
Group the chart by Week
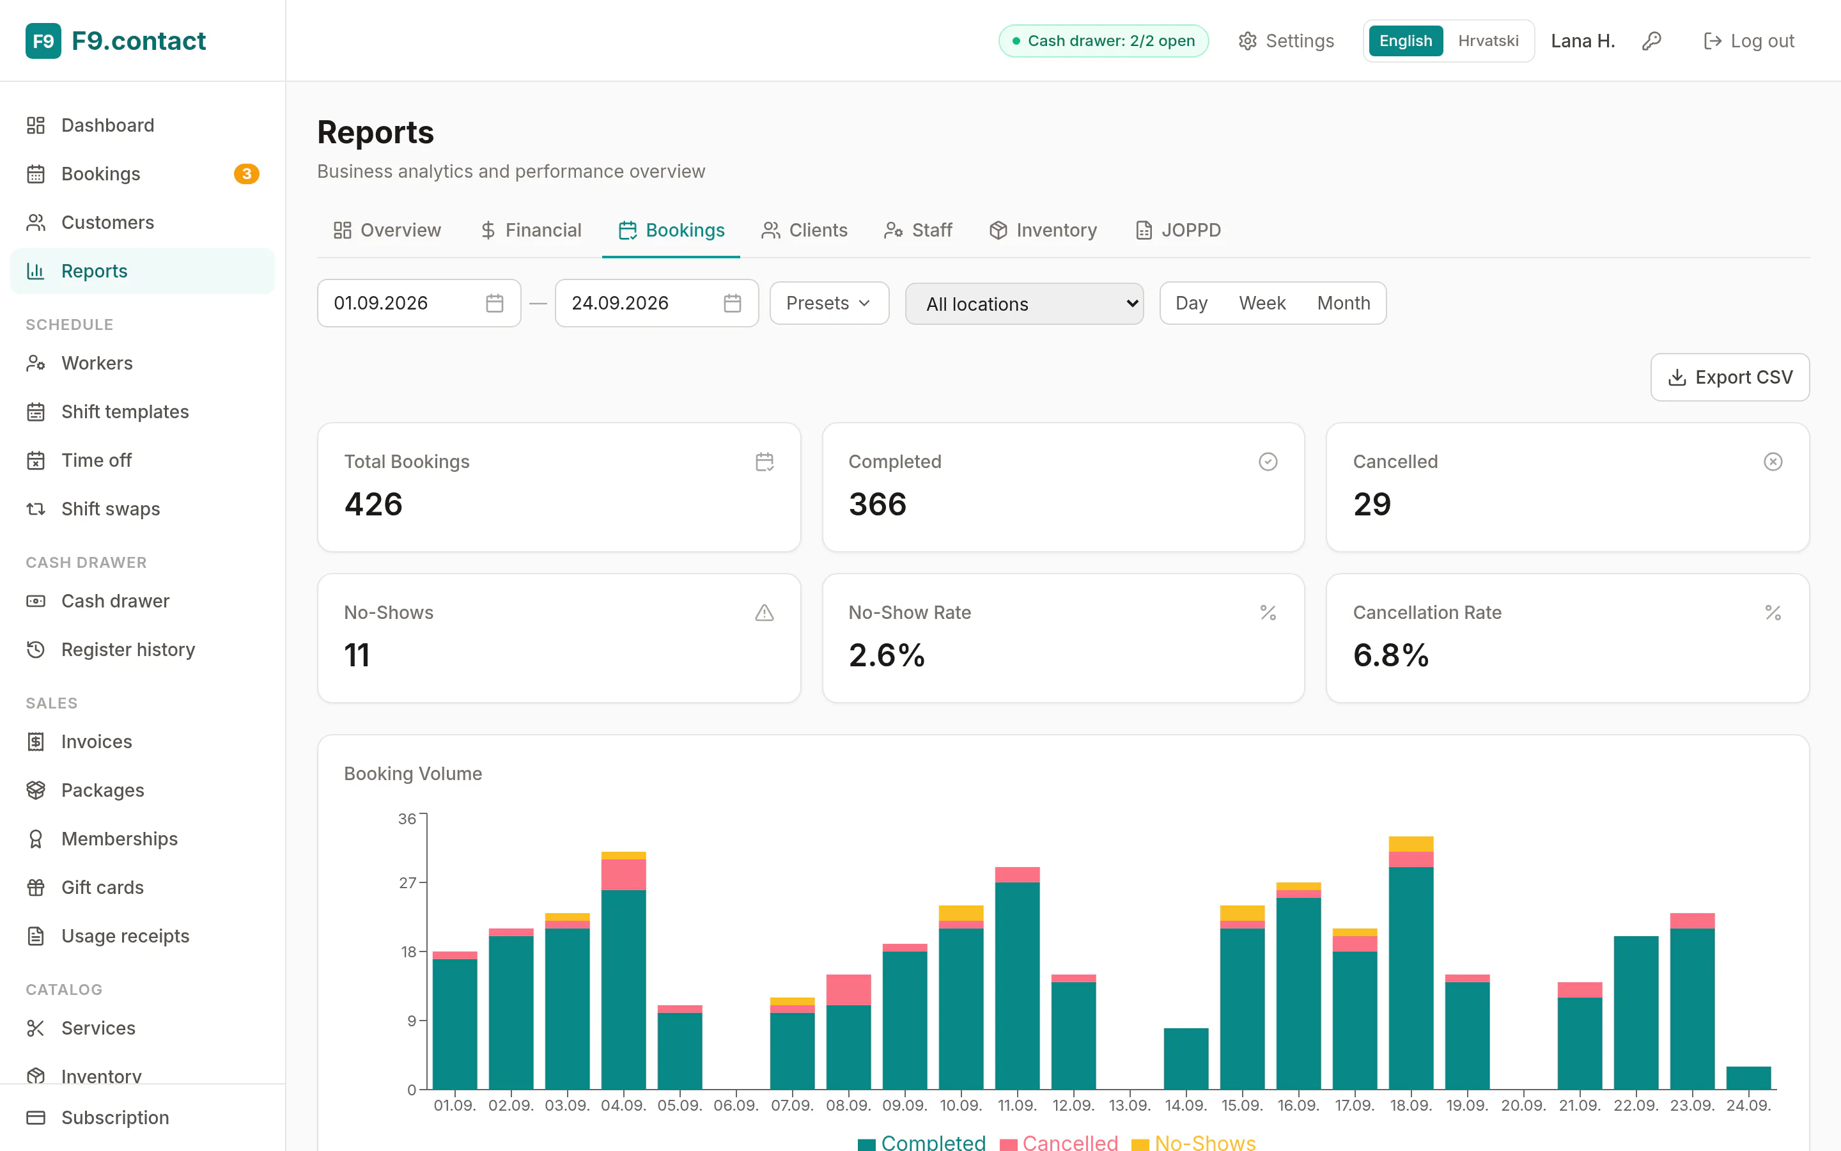(x=1262, y=303)
